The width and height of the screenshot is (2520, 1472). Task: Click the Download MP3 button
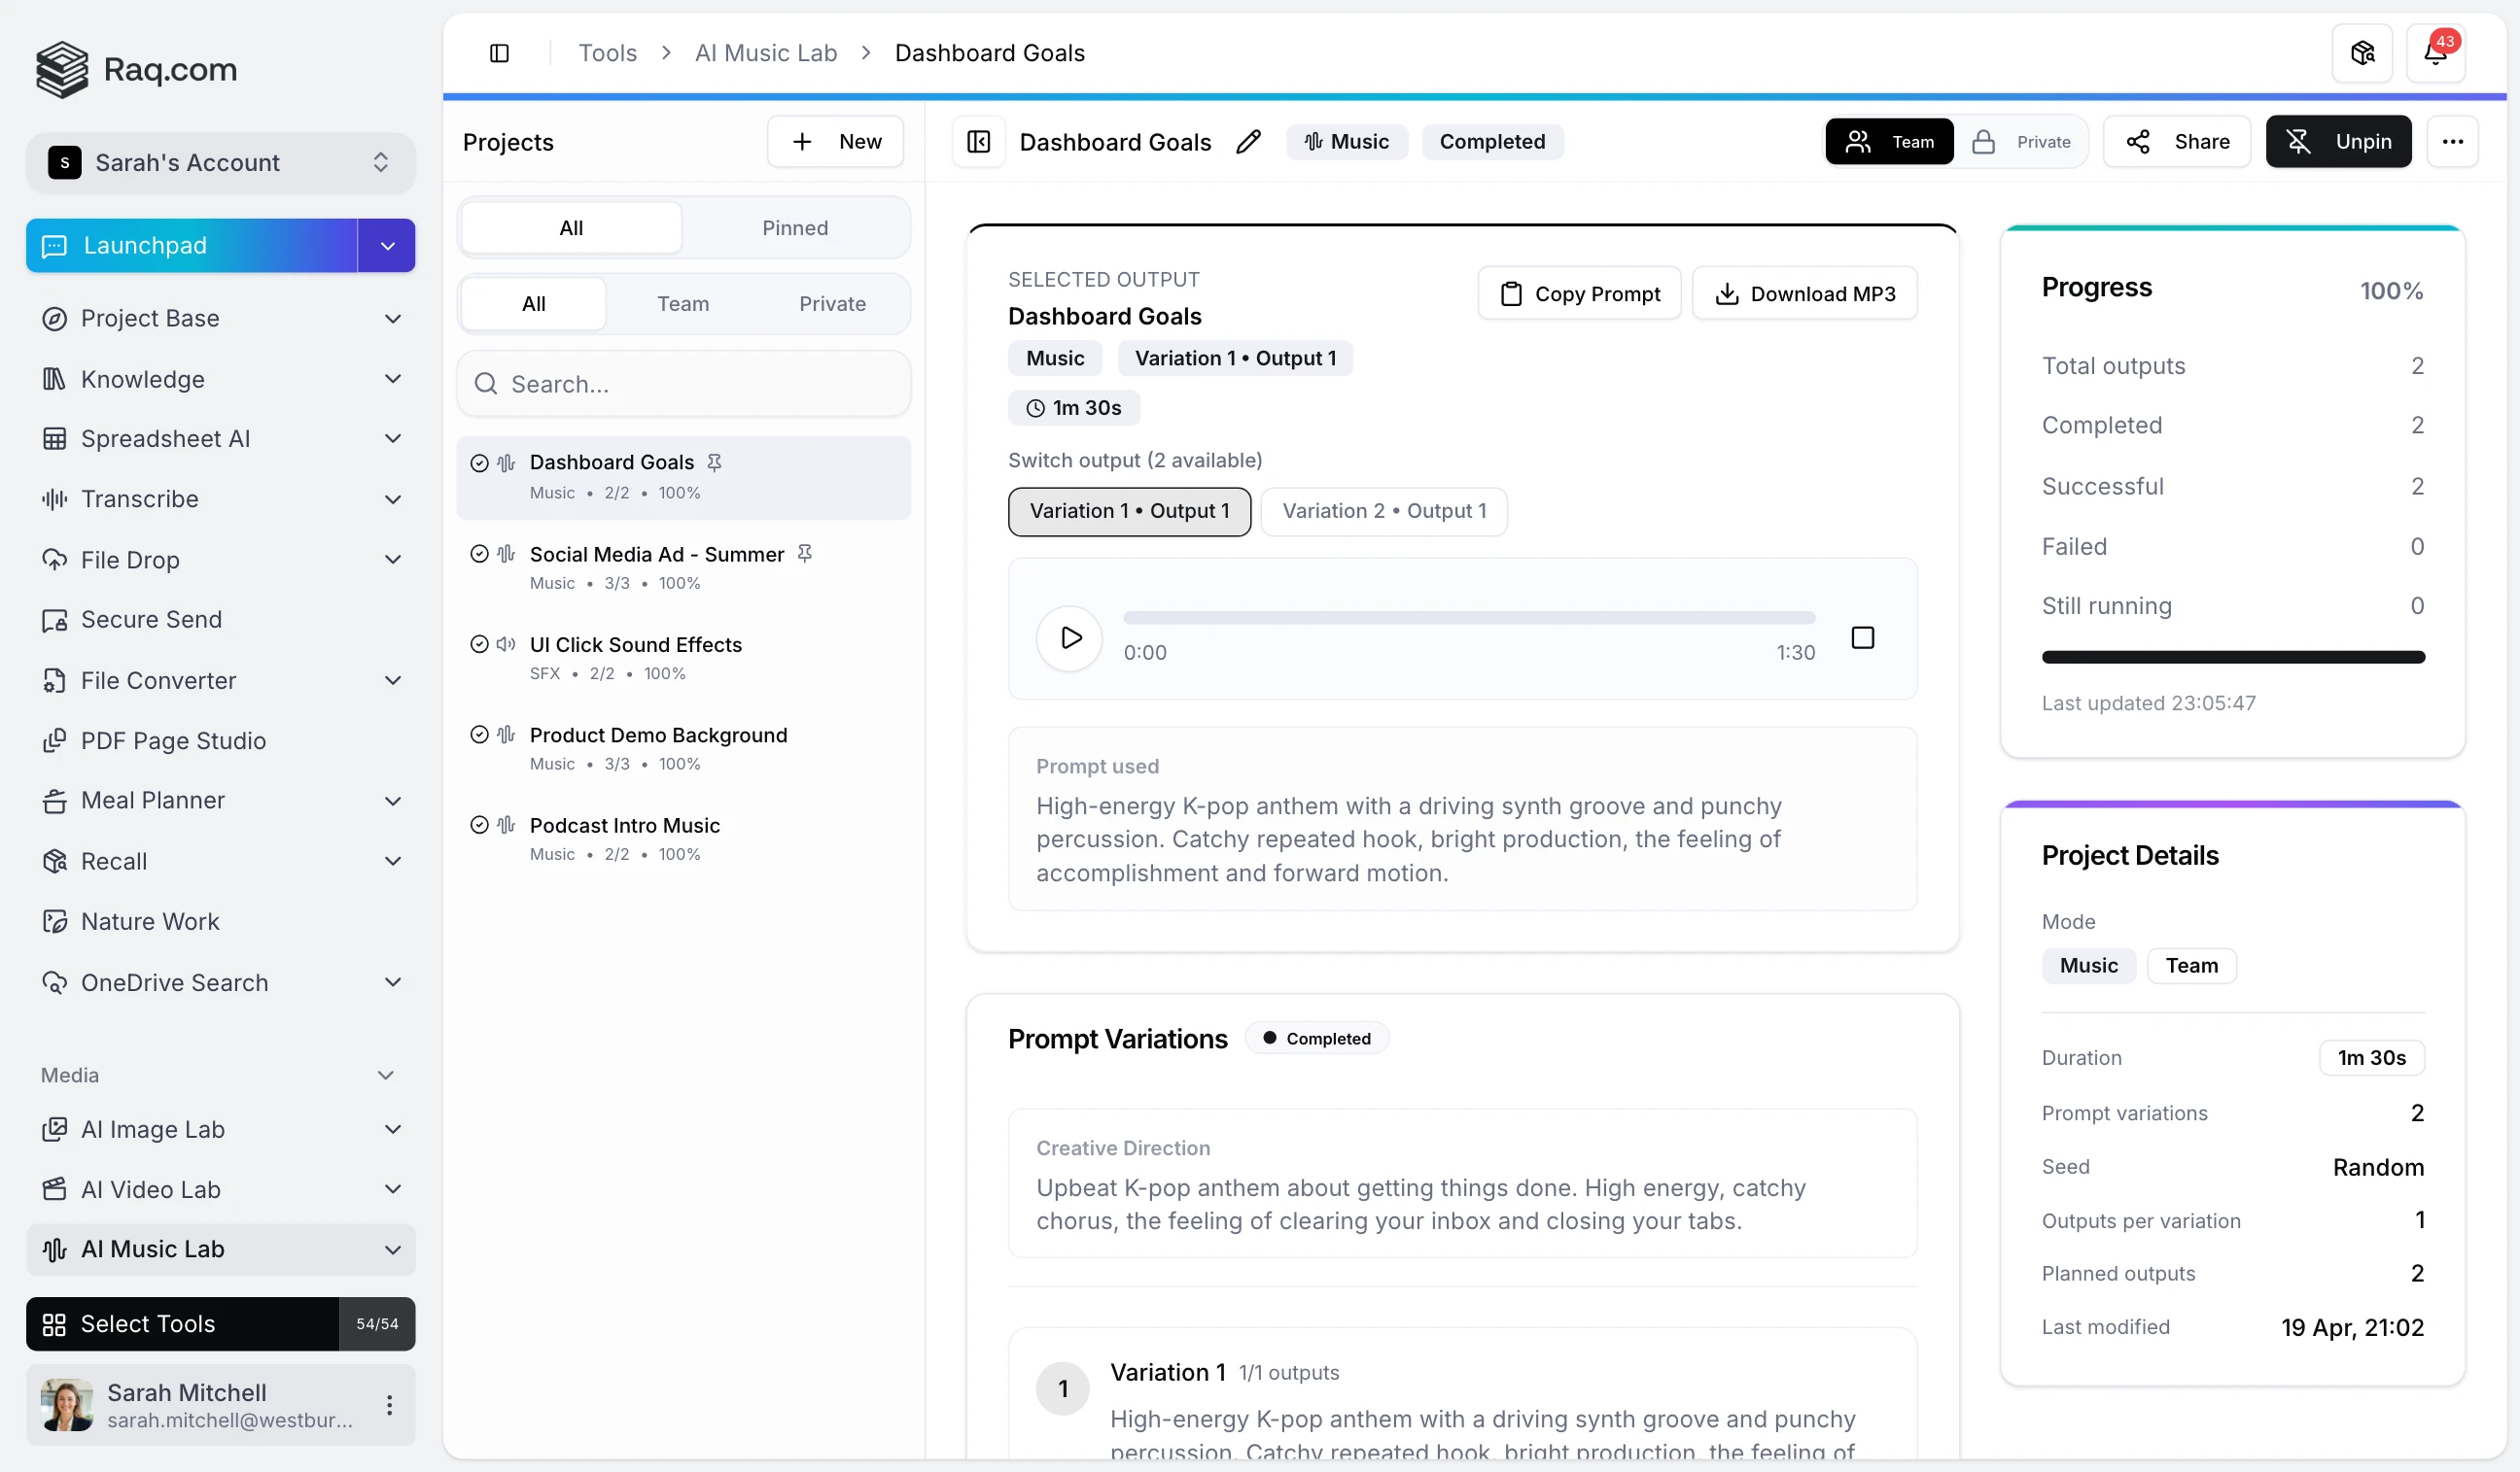point(1804,293)
